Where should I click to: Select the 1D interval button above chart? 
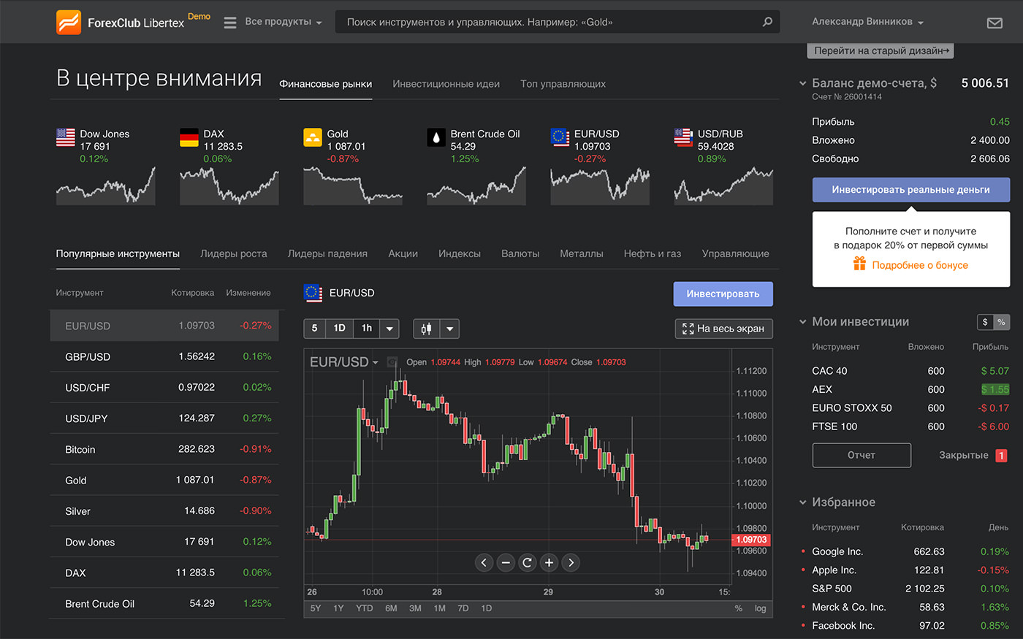[340, 329]
